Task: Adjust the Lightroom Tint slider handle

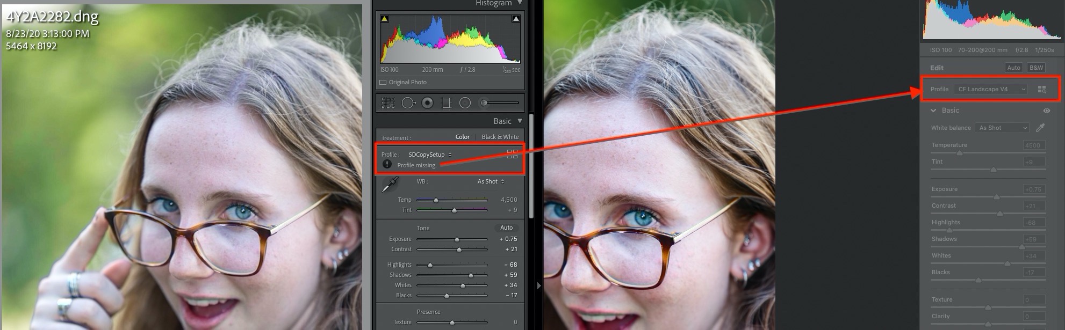Action: [454, 210]
